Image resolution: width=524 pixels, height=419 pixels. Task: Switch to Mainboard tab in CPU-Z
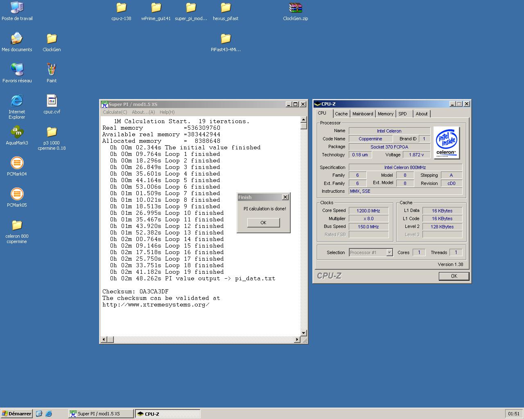point(363,114)
